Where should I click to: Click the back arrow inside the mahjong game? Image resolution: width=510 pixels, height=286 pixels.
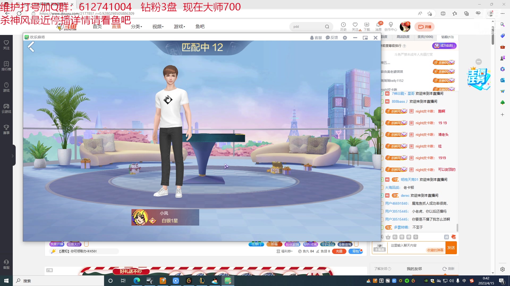(31, 47)
